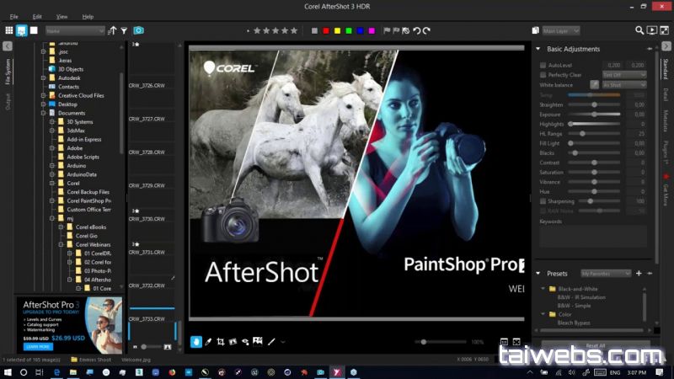
Task: Add a new preset with plus icon
Action: coord(639,274)
